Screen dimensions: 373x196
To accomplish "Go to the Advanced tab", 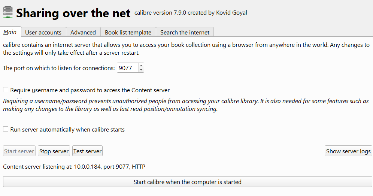I will pos(83,33).
